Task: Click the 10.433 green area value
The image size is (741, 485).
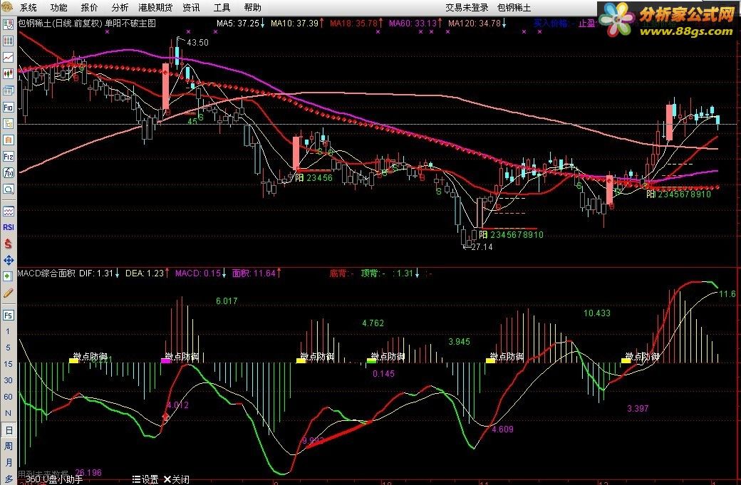Action: (x=597, y=313)
